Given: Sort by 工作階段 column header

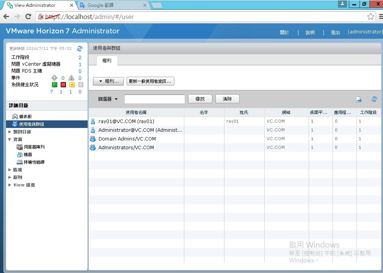Looking at the screenshot, I should 368,112.
